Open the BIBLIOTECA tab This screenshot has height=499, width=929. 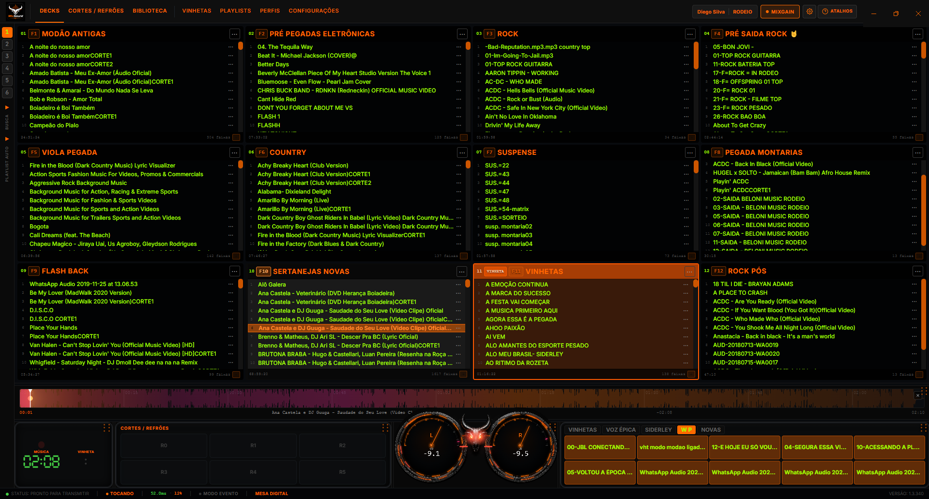[150, 11]
